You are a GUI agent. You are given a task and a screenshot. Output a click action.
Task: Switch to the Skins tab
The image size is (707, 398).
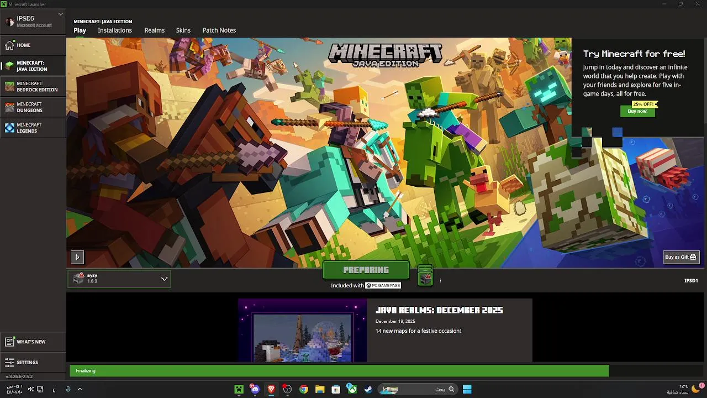coord(183,30)
